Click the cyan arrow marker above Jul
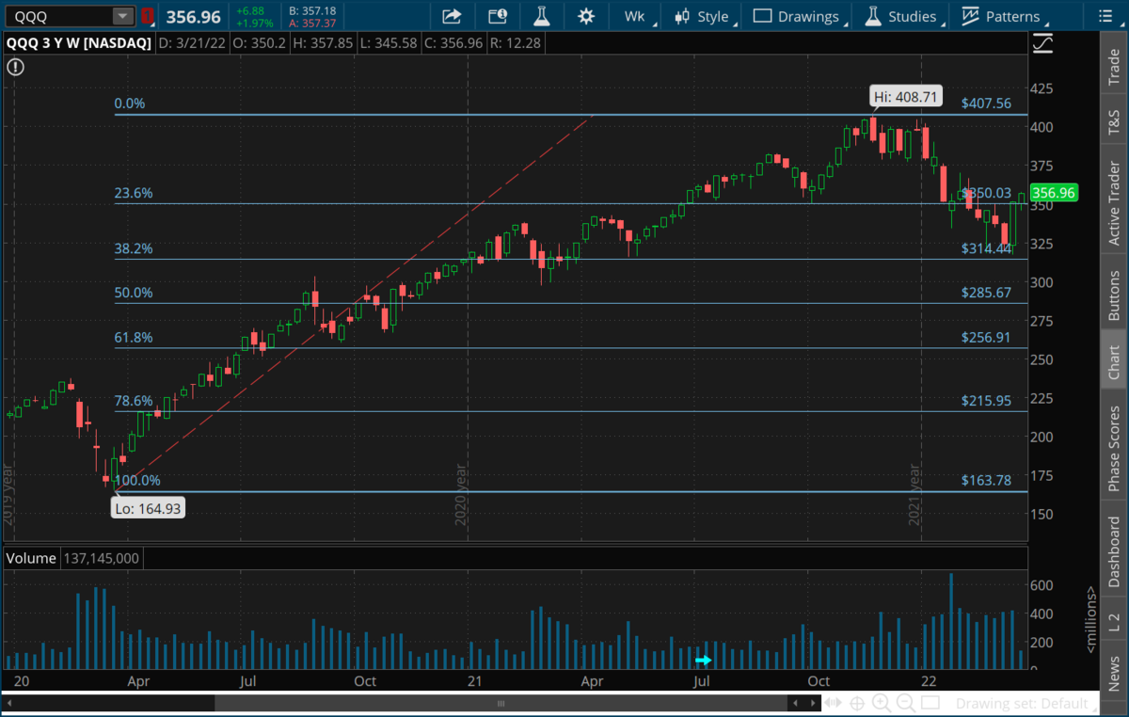The image size is (1129, 717). point(704,661)
